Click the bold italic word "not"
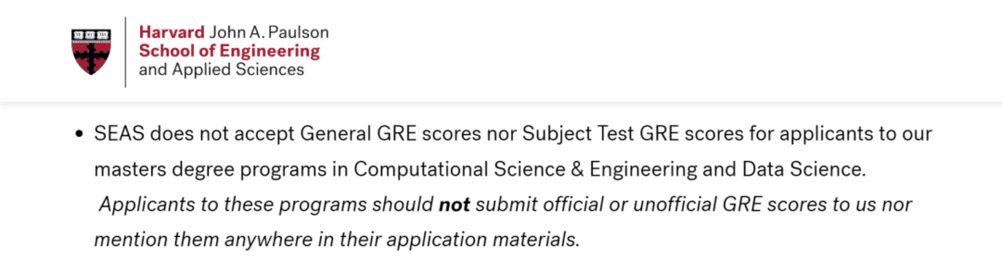Viewport: 1002px width, 272px height. (x=454, y=204)
